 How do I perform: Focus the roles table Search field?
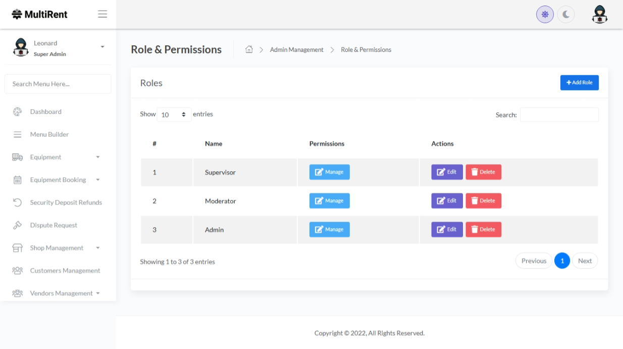559,115
